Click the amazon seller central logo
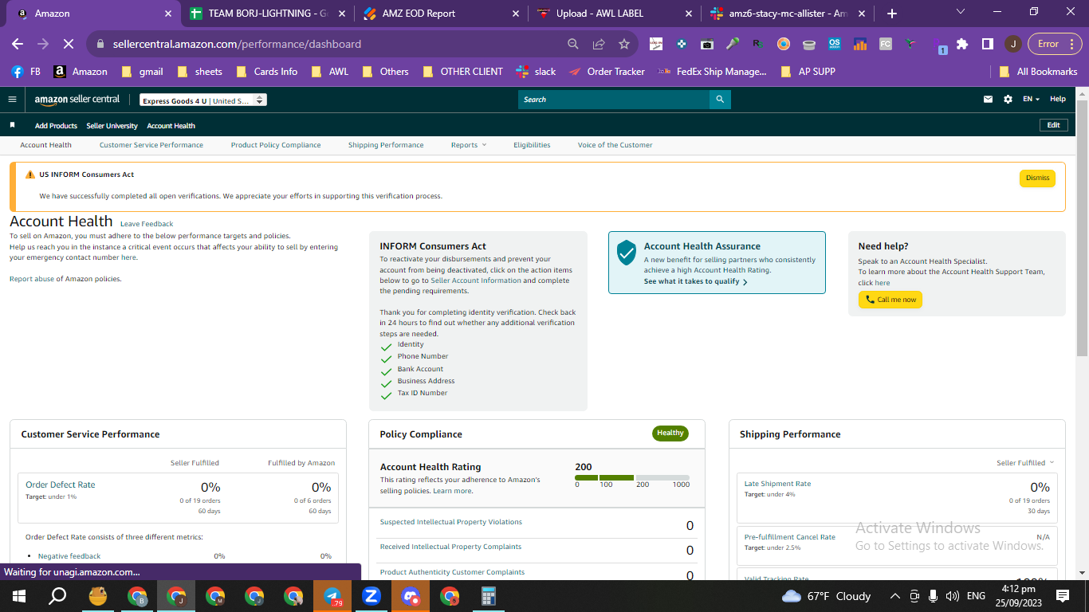The height and width of the screenshot is (612, 1089). pyautogui.click(x=77, y=100)
